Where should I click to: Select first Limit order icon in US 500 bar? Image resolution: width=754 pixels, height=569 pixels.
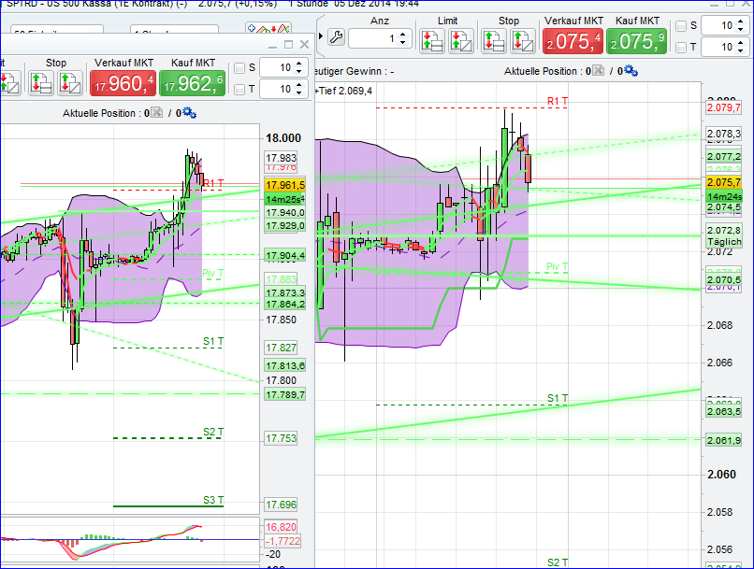[432, 41]
